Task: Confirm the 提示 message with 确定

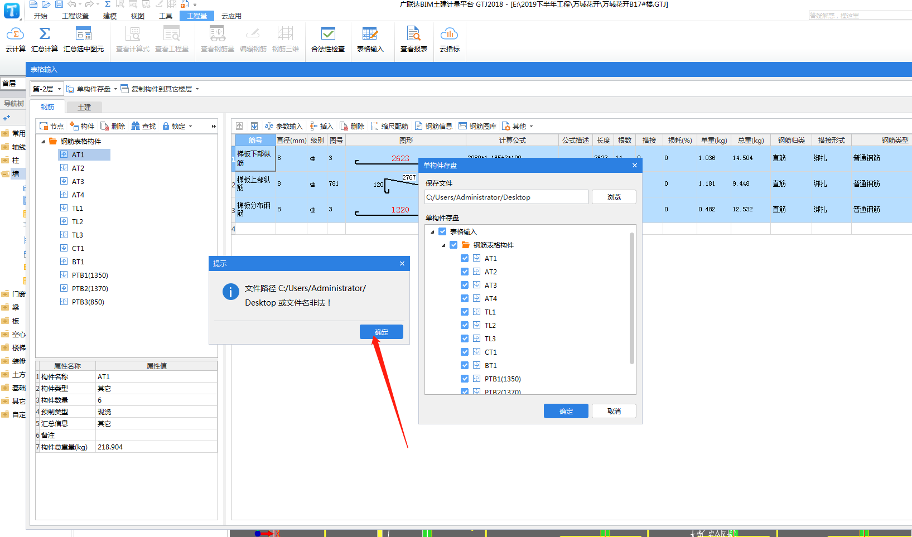Action: tap(382, 332)
